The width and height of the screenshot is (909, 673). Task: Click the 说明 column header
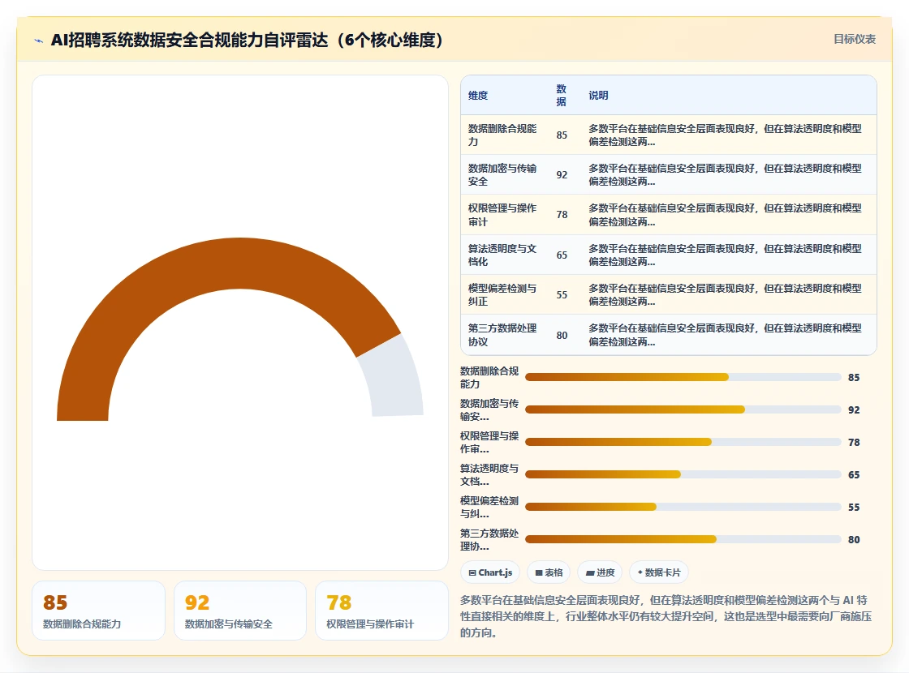(598, 96)
